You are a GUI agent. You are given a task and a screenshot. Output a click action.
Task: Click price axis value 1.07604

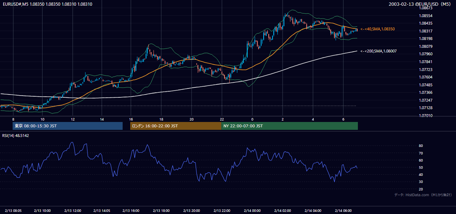425,77
